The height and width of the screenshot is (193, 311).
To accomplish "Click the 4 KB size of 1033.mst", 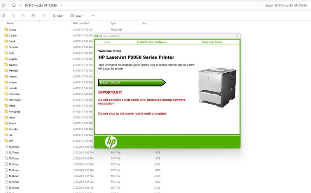I will pos(158,170).
